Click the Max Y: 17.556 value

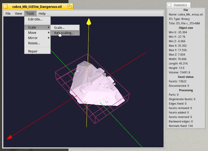177,50
